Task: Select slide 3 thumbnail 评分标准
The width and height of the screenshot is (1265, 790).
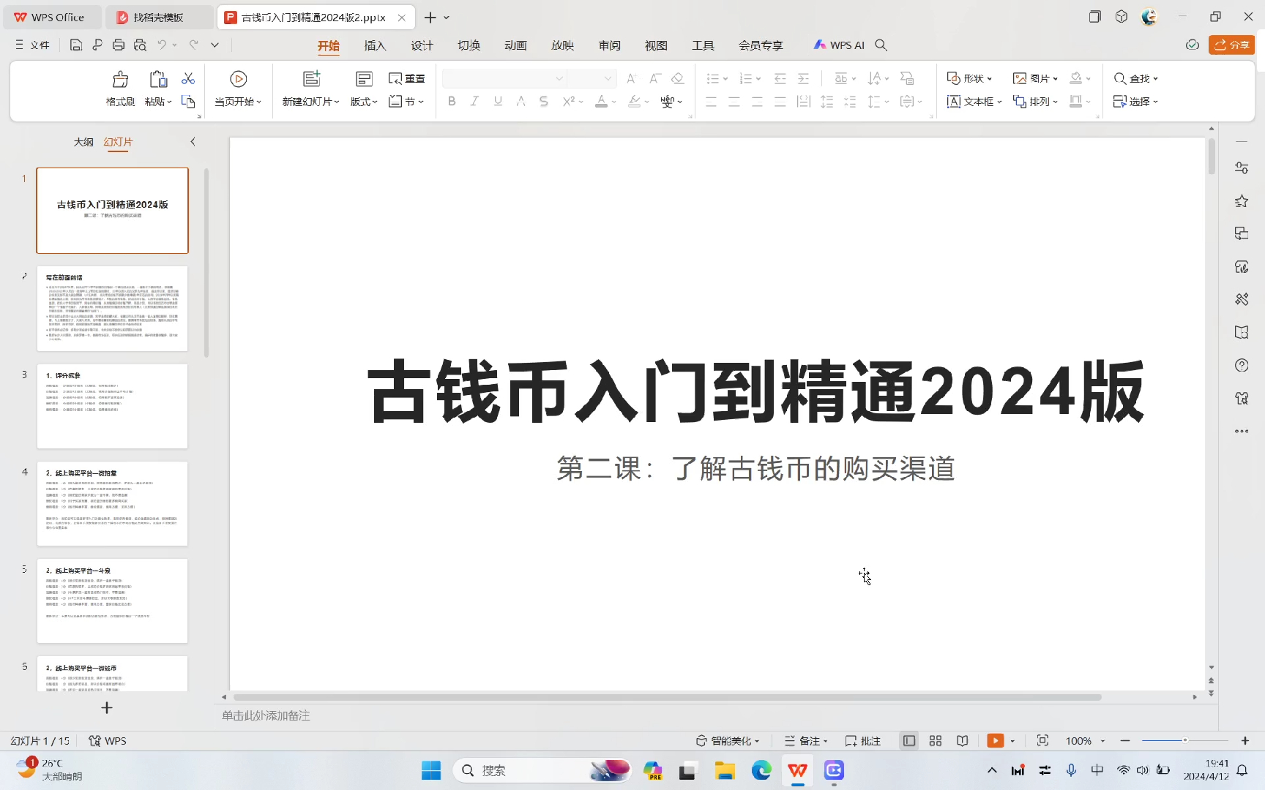Action: (x=113, y=406)
